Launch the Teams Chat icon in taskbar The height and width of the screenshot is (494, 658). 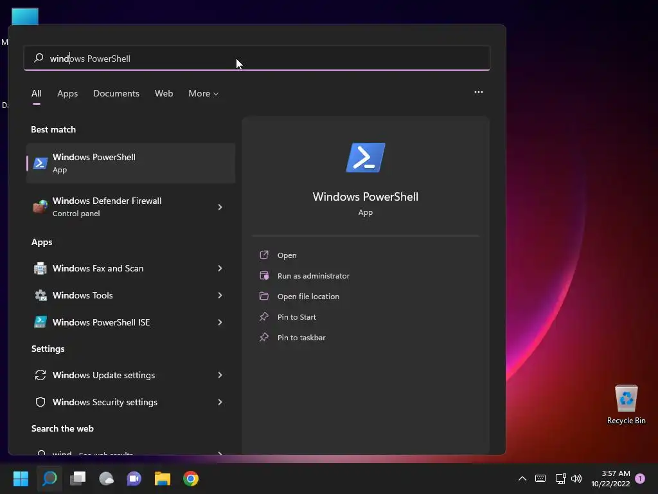[134, 479]
